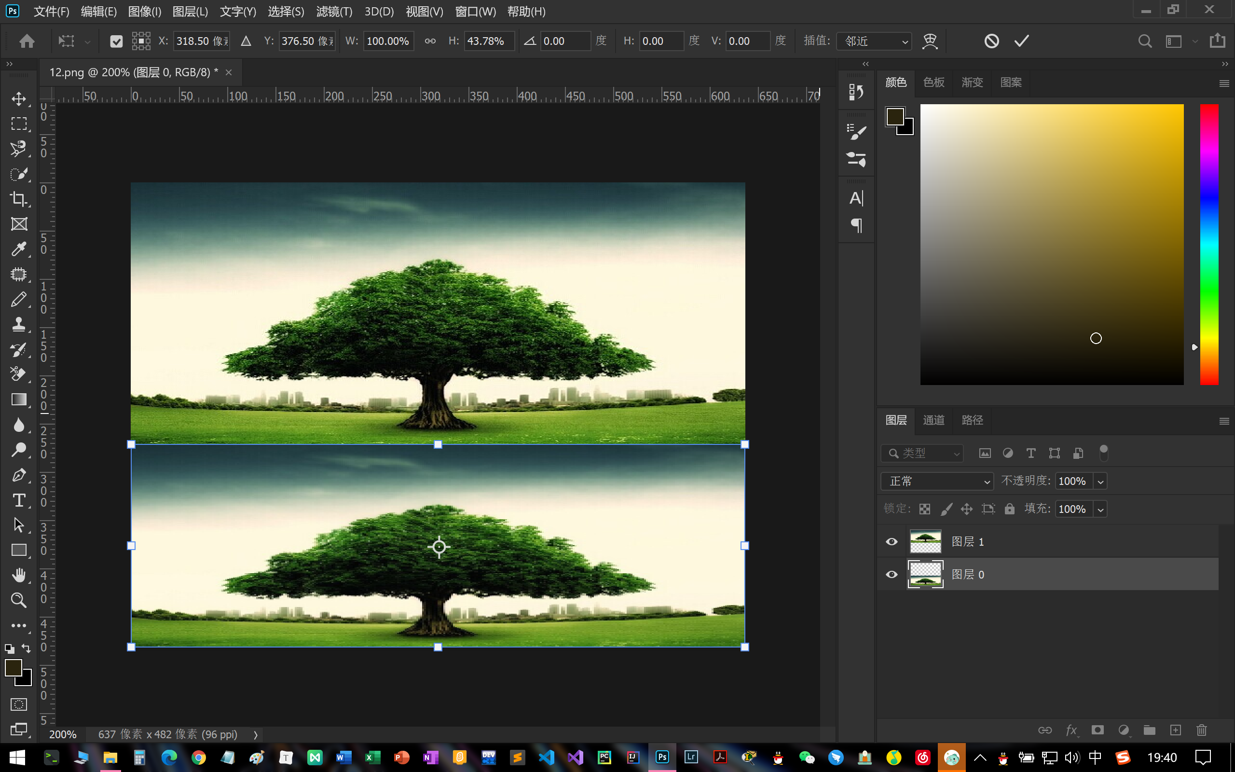Create a new layer group
The width and height of the screenshot is (1235, 772).
coord(1149,730)
